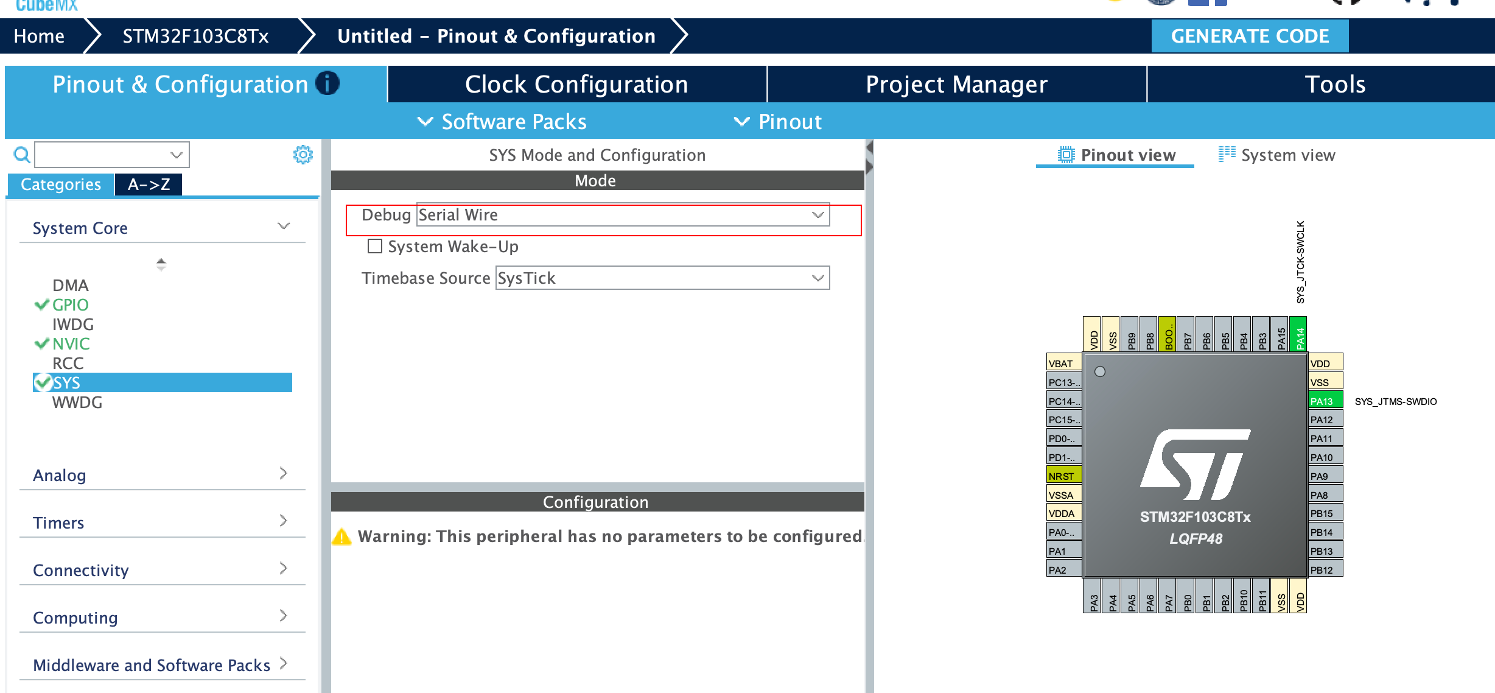Select GPIO in the System Core list

coord(71,304)
